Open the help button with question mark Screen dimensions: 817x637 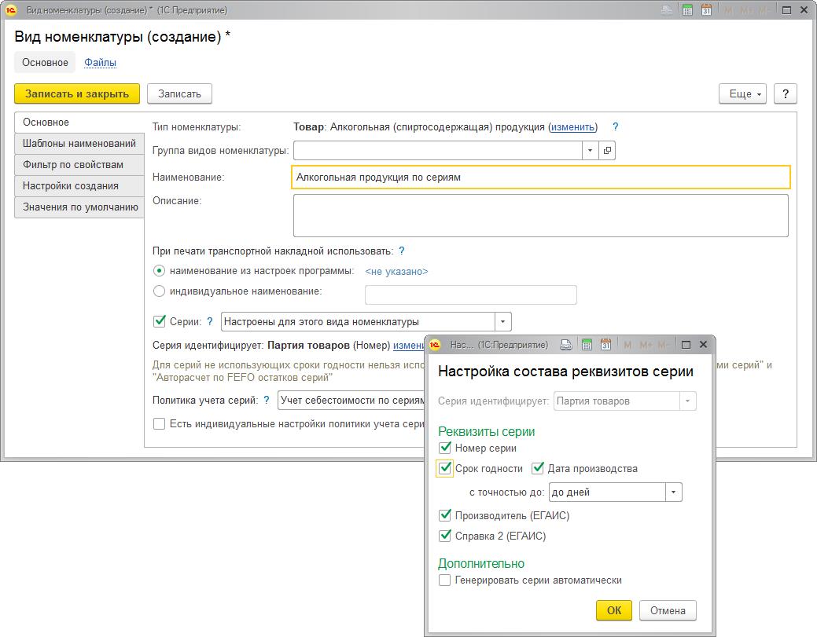pyautogui.click(x=786, y=93)
